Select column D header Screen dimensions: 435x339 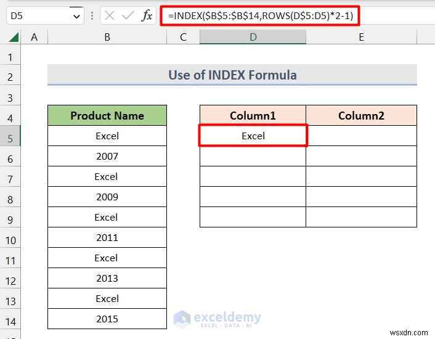click(x=253, y=37)
